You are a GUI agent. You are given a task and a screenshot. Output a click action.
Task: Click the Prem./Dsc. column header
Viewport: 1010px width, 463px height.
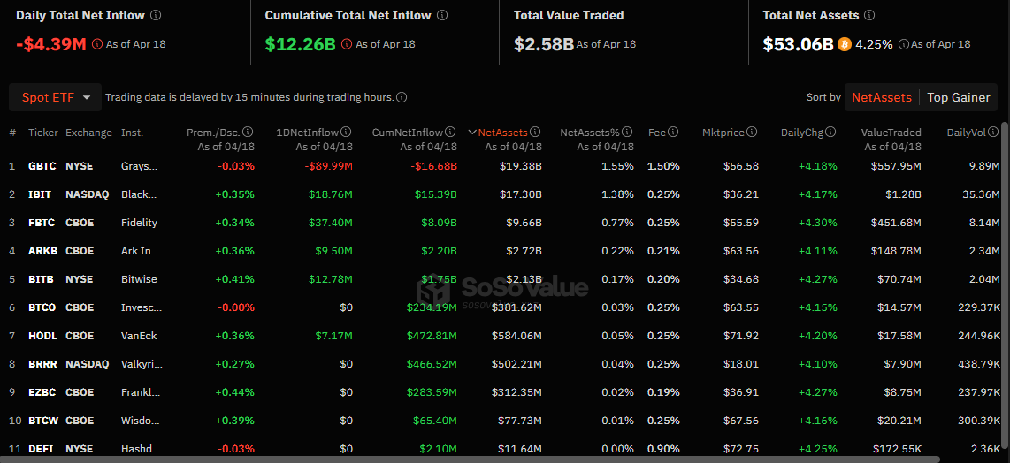pos(213,132)
